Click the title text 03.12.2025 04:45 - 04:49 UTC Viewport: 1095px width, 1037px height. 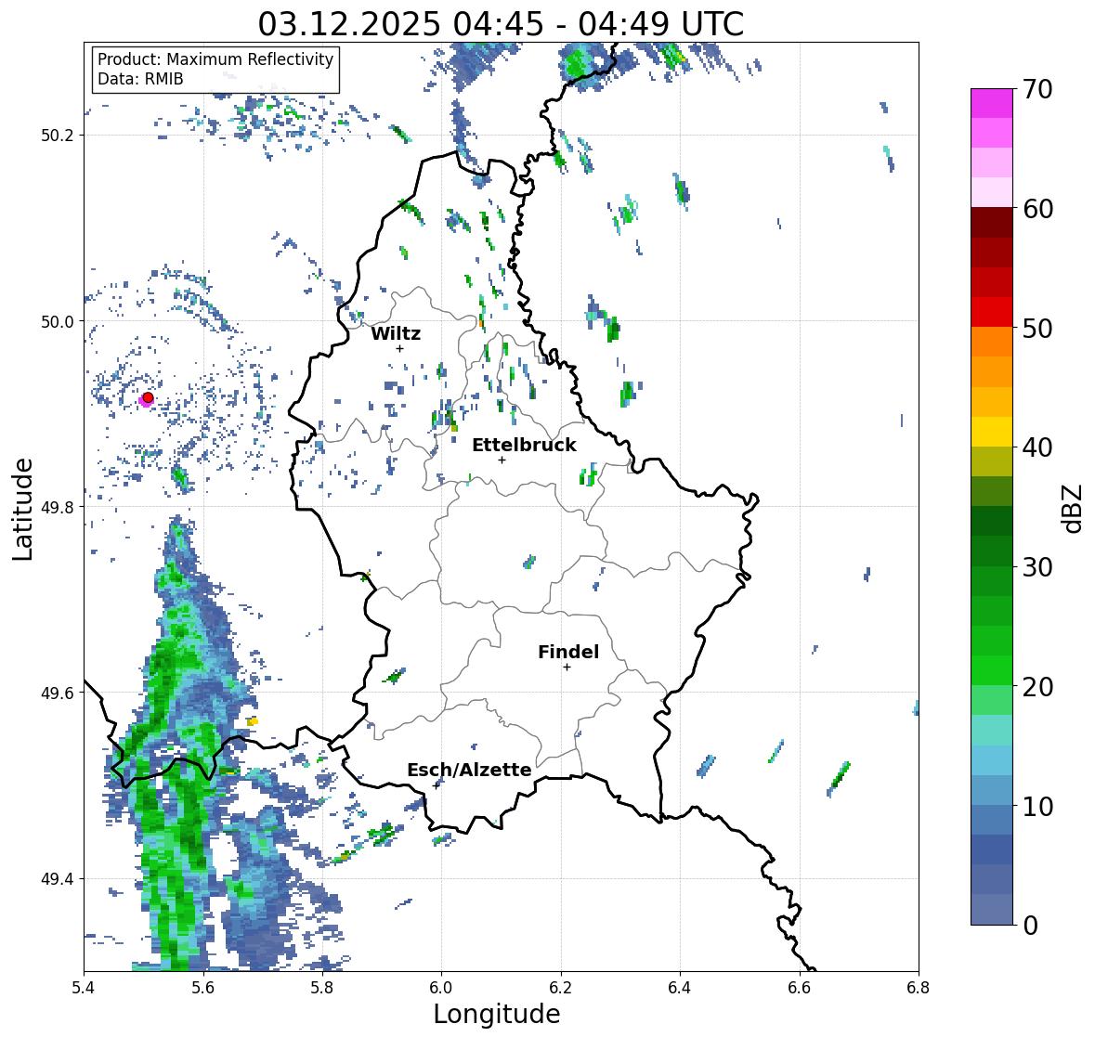click(x=501, y=24)
